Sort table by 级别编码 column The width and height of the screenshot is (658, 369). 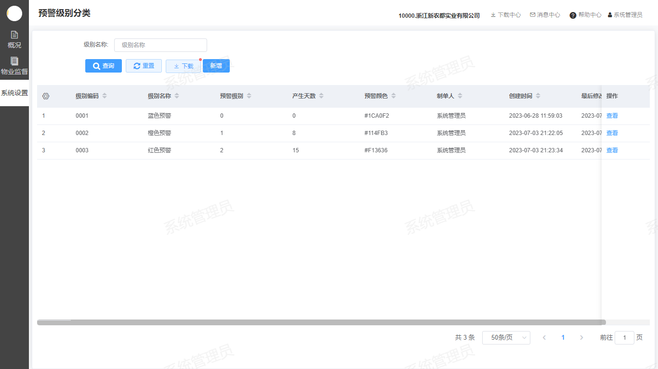coord(105,96)
